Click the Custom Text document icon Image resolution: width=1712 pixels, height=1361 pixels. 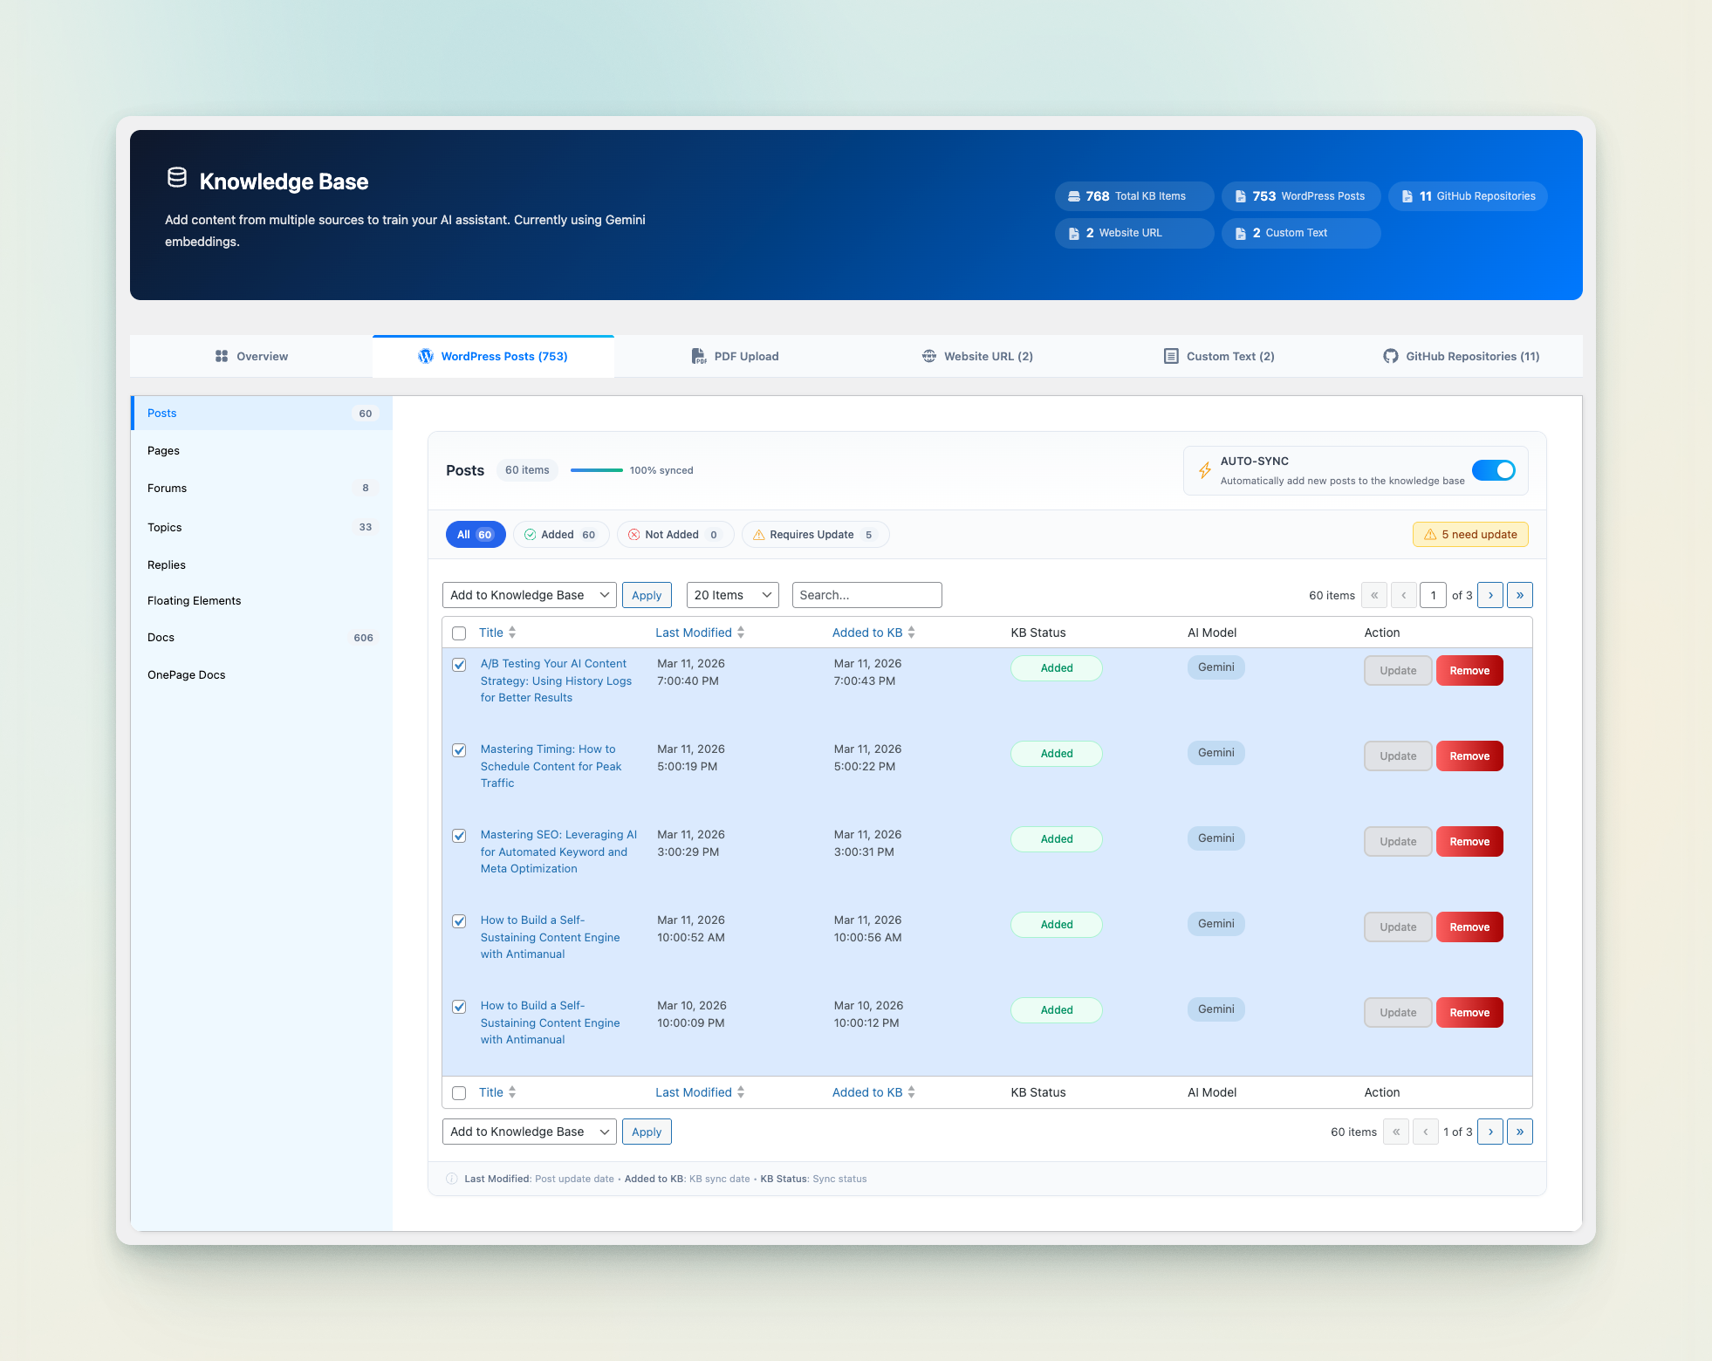[1171, 356]
